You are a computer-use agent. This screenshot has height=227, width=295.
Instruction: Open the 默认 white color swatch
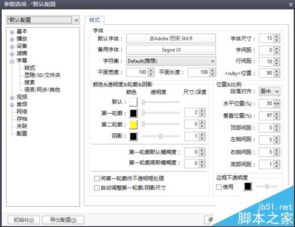pos(133,102)
